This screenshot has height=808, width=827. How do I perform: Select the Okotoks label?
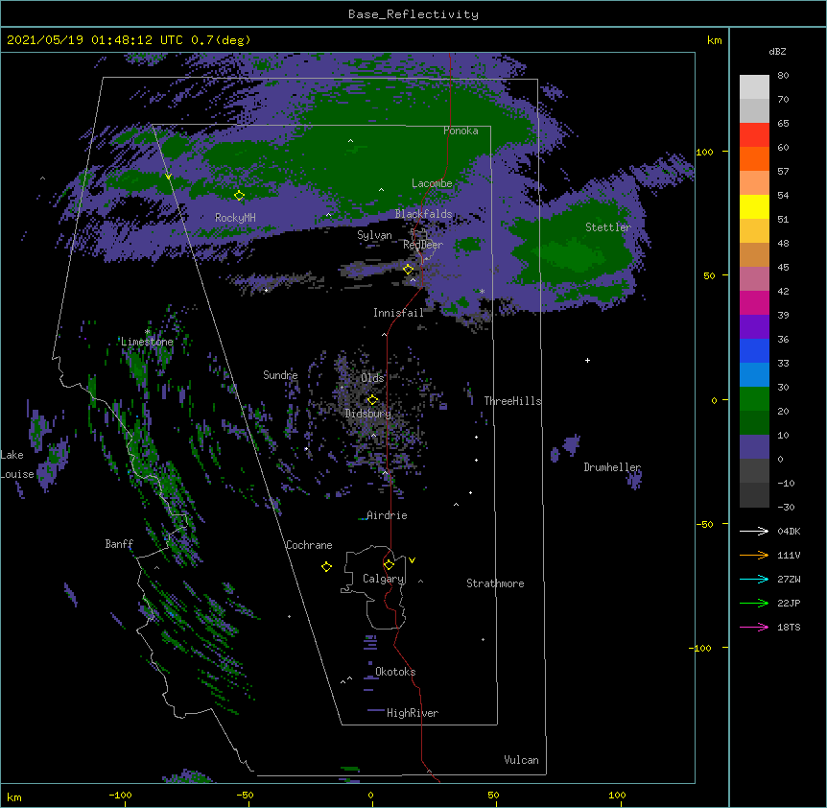[x=395, y=672]
